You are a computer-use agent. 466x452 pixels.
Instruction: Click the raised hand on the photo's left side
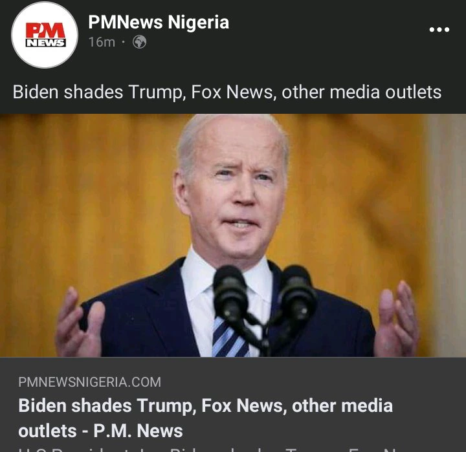click(x=80, y=324)
